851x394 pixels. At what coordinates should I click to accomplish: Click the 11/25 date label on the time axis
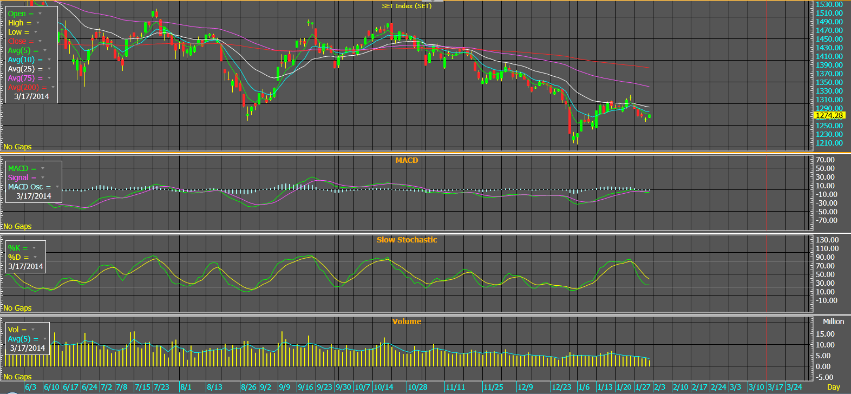(x=493, y=387)
